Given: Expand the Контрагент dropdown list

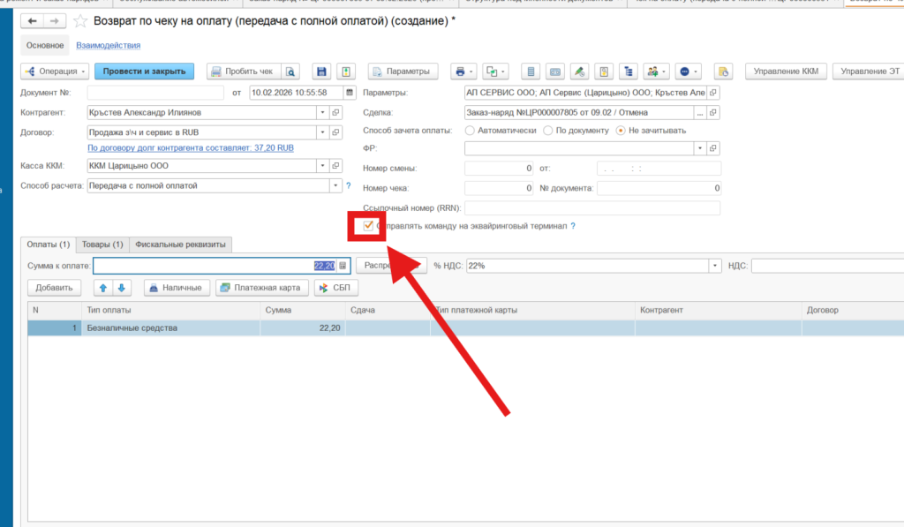Looking at the screenshot, I should [x=322, y=113].
